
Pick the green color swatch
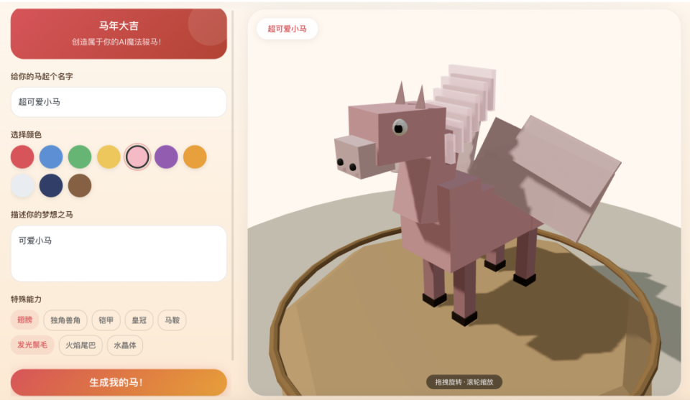coord(80,157)
